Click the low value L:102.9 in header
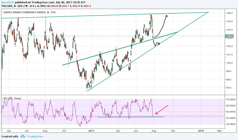The image size is (238, 140). tap(75, 6)
